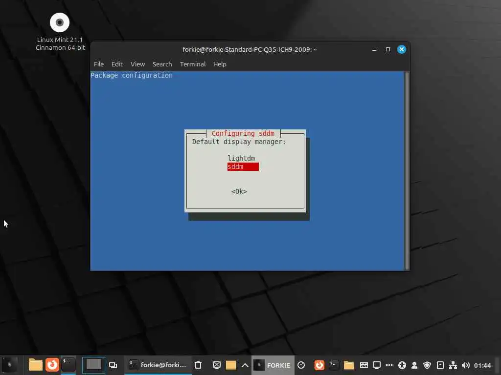
Task: Open the Help menu in the terminal
Action: [x=220, y=64]
